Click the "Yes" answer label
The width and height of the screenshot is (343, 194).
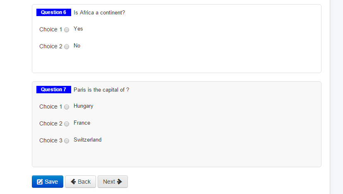78,29
